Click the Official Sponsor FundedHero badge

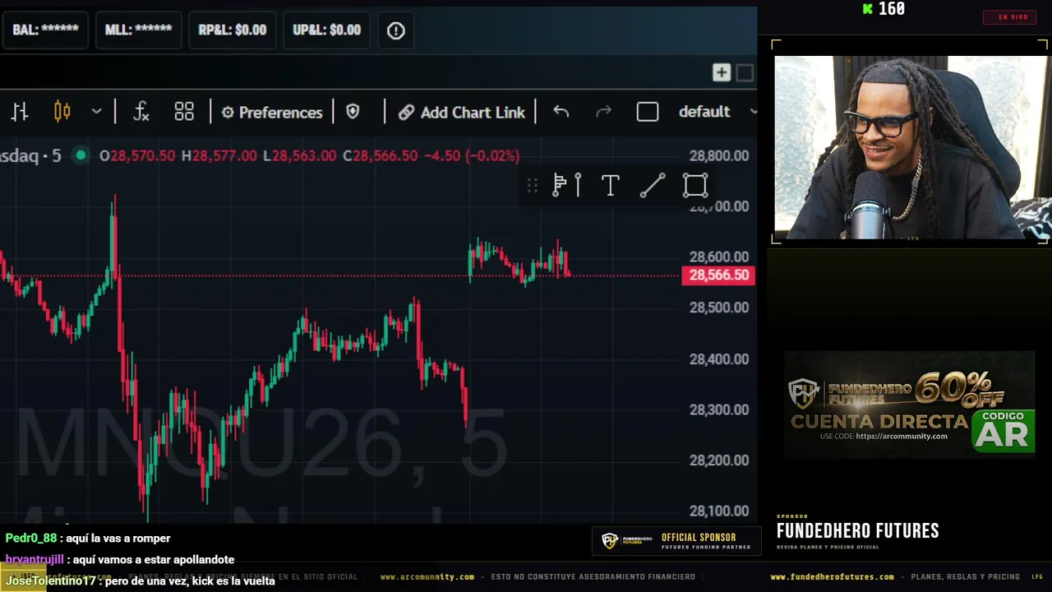676,541
